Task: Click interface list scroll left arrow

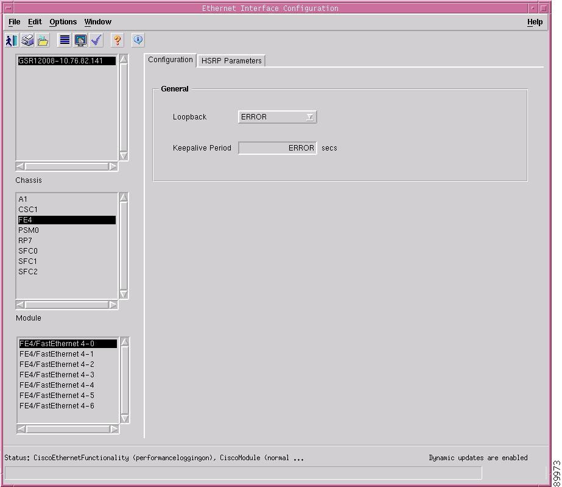Action: (x=21, y=429)
